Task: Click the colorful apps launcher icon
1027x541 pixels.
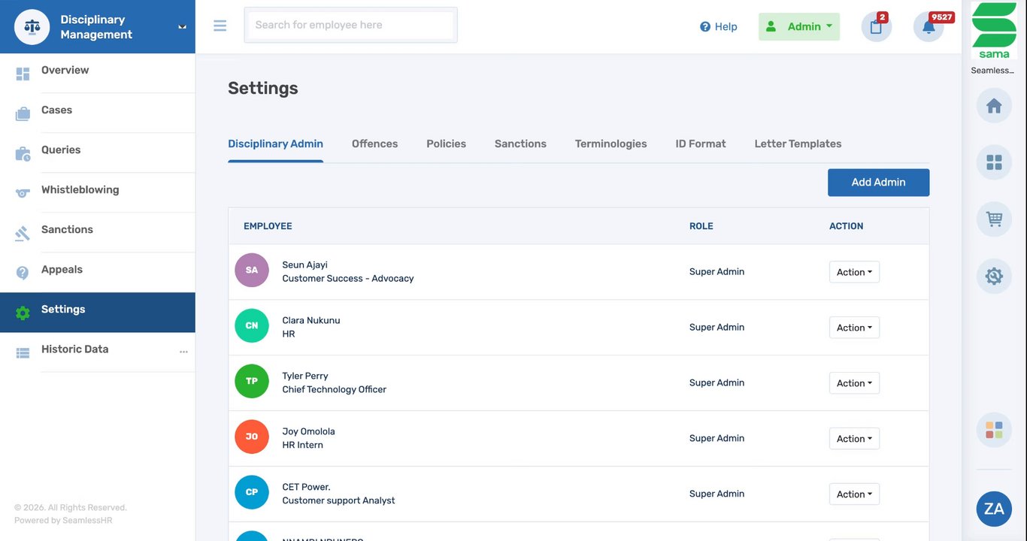Action: coord(994,430)
